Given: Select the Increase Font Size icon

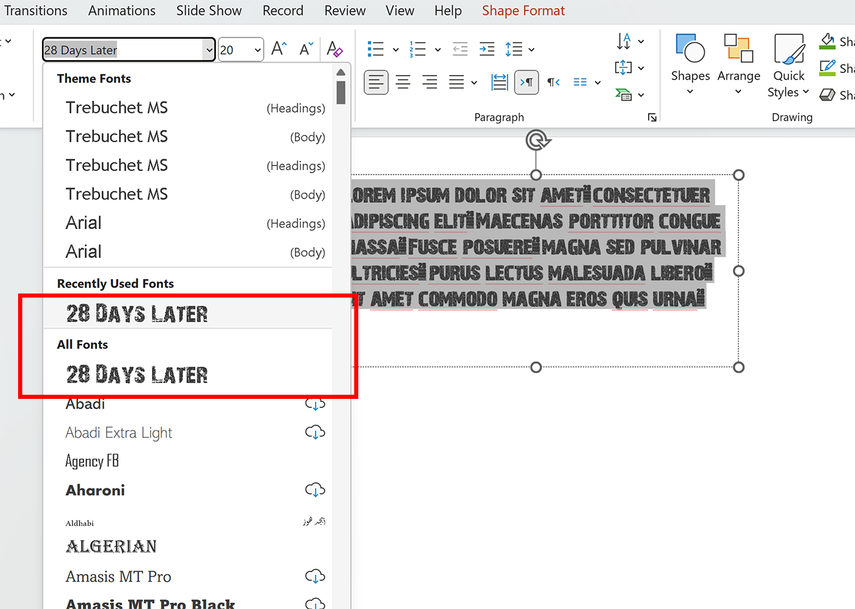Looking at the screenshot, I should pos(278,47).
